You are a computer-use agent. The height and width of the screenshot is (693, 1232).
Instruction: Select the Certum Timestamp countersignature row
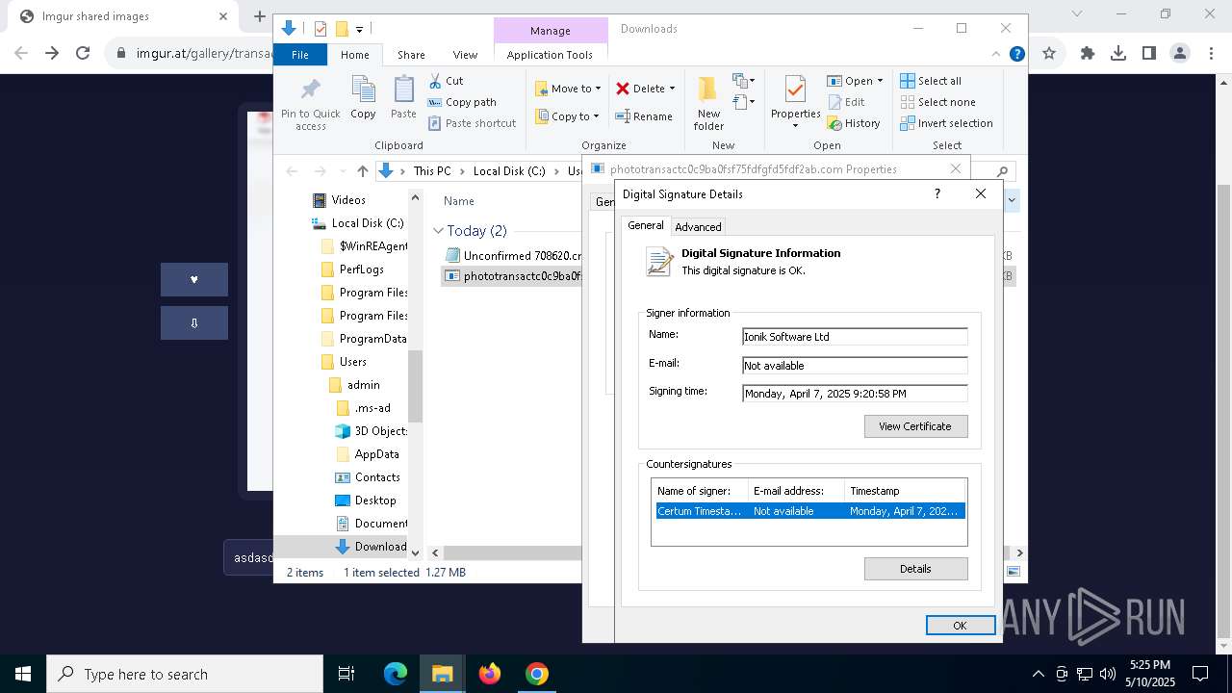[x=809, y=511]
